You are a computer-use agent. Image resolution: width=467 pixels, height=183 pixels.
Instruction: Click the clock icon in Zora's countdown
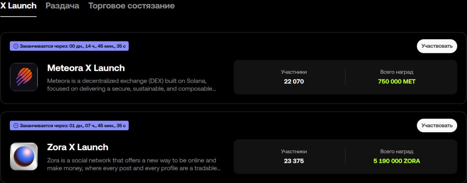16,126
